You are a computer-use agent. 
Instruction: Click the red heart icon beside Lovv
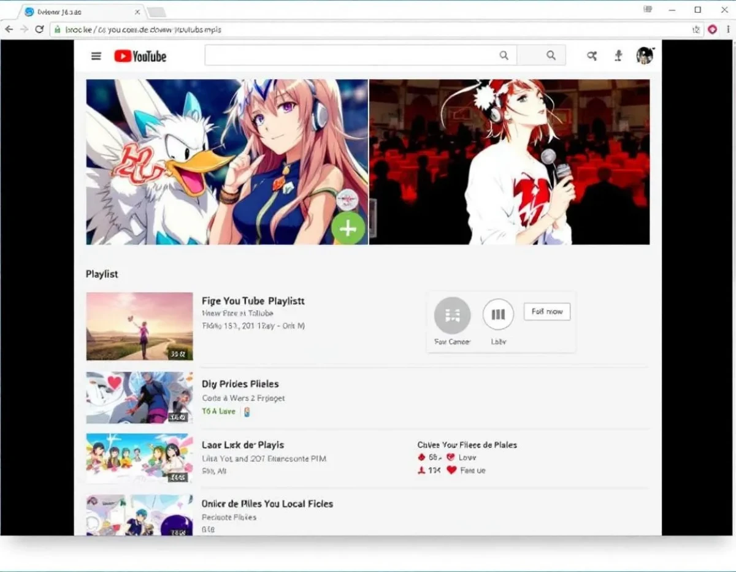[x=451, y=457]
